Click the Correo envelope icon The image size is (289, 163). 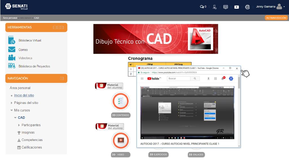[x=12, y=50]
